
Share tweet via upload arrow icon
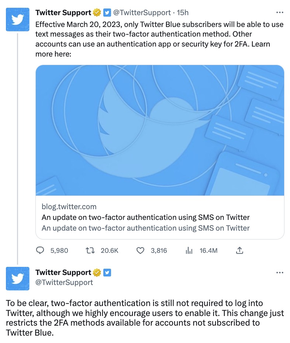point(239,250)
